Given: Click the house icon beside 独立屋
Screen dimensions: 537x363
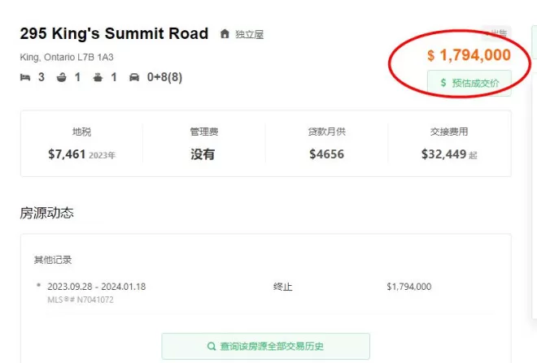Looking at the screenshot, I should click(x=225, y=34).
